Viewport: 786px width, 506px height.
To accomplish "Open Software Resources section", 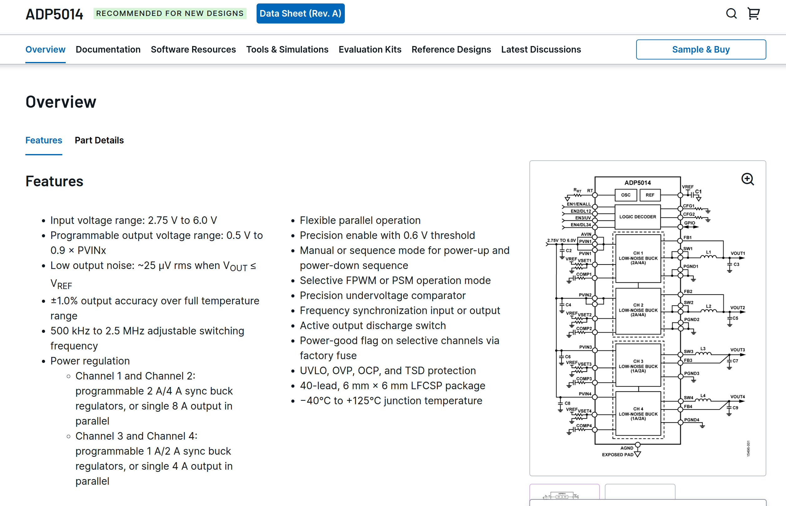I will point(193,49).
